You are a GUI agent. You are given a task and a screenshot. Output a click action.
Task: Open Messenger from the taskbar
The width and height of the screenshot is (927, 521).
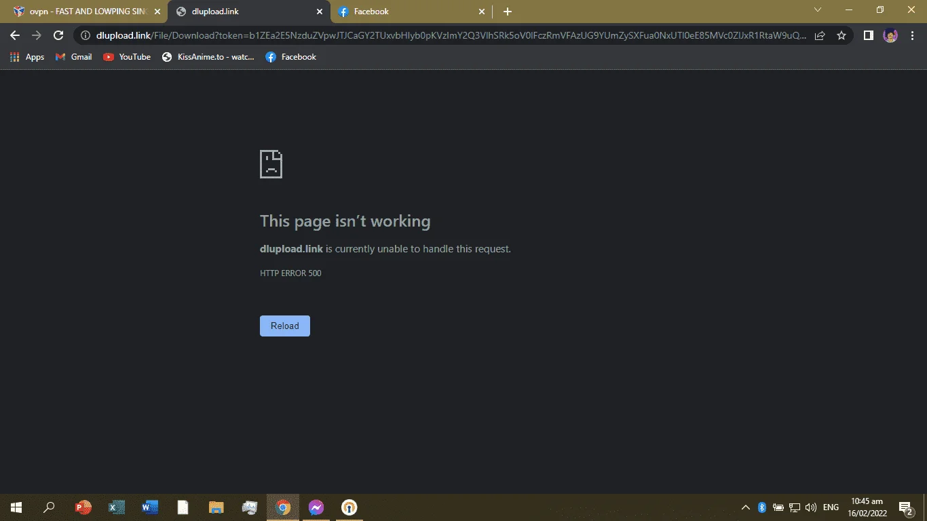tap(316, 507)
